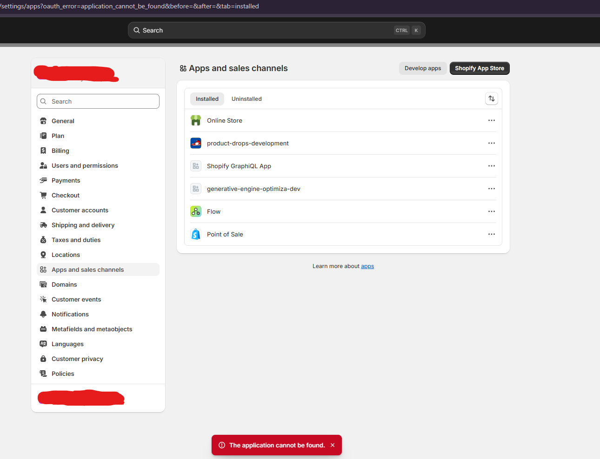Go to Shipping and delivery settings
Viewport: 600px width, 459px height.
[x=98, y=225]
